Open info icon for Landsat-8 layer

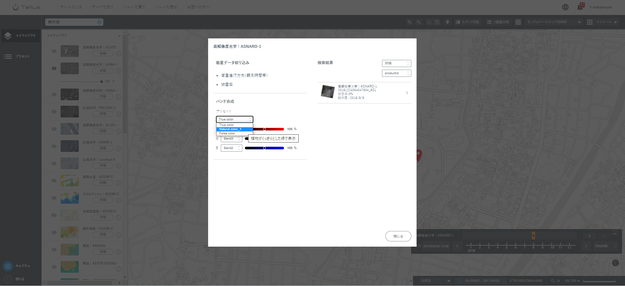119,166
